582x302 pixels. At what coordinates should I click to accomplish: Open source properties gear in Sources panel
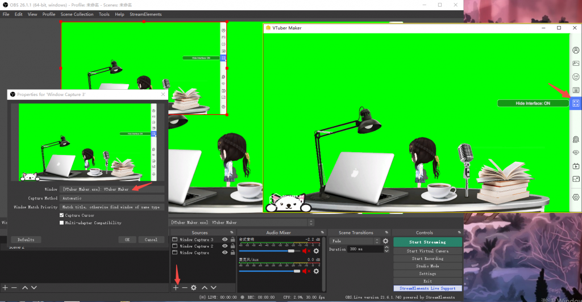194,288
